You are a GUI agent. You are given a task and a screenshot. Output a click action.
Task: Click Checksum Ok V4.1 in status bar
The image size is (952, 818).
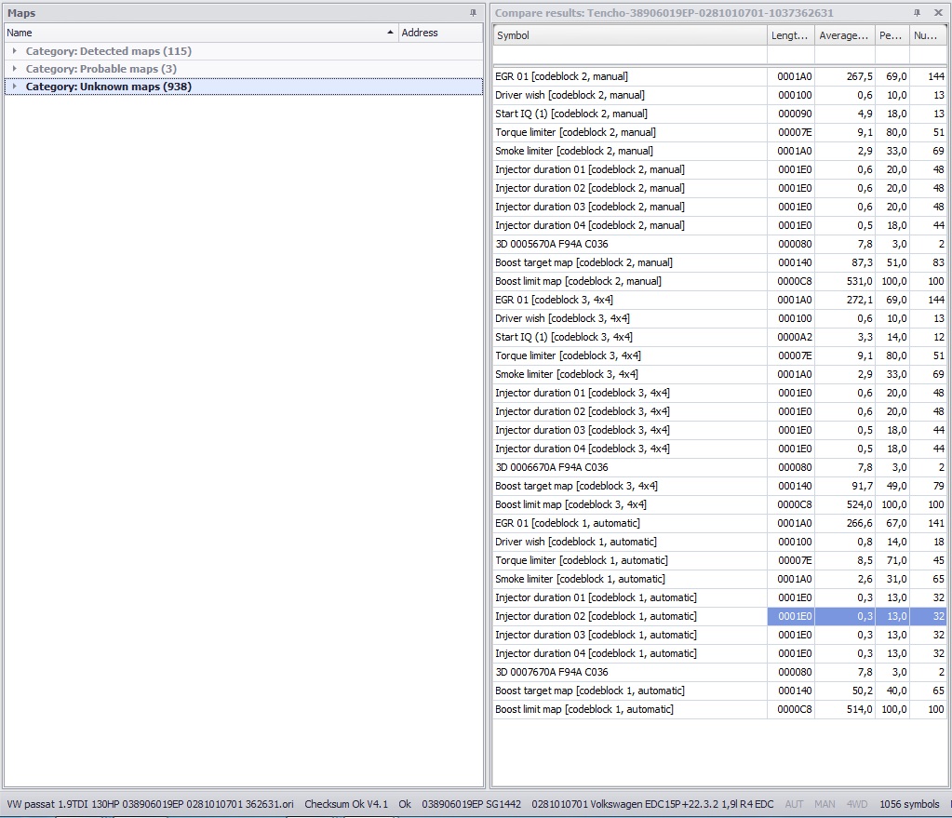[x=346, y=804]
